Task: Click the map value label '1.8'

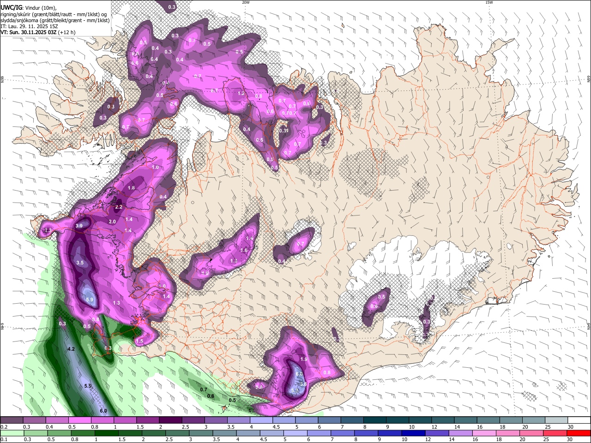Action: (x=131, y=188)
